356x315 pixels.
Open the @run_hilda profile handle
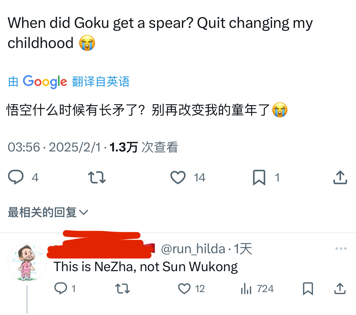tap(193, 249)
